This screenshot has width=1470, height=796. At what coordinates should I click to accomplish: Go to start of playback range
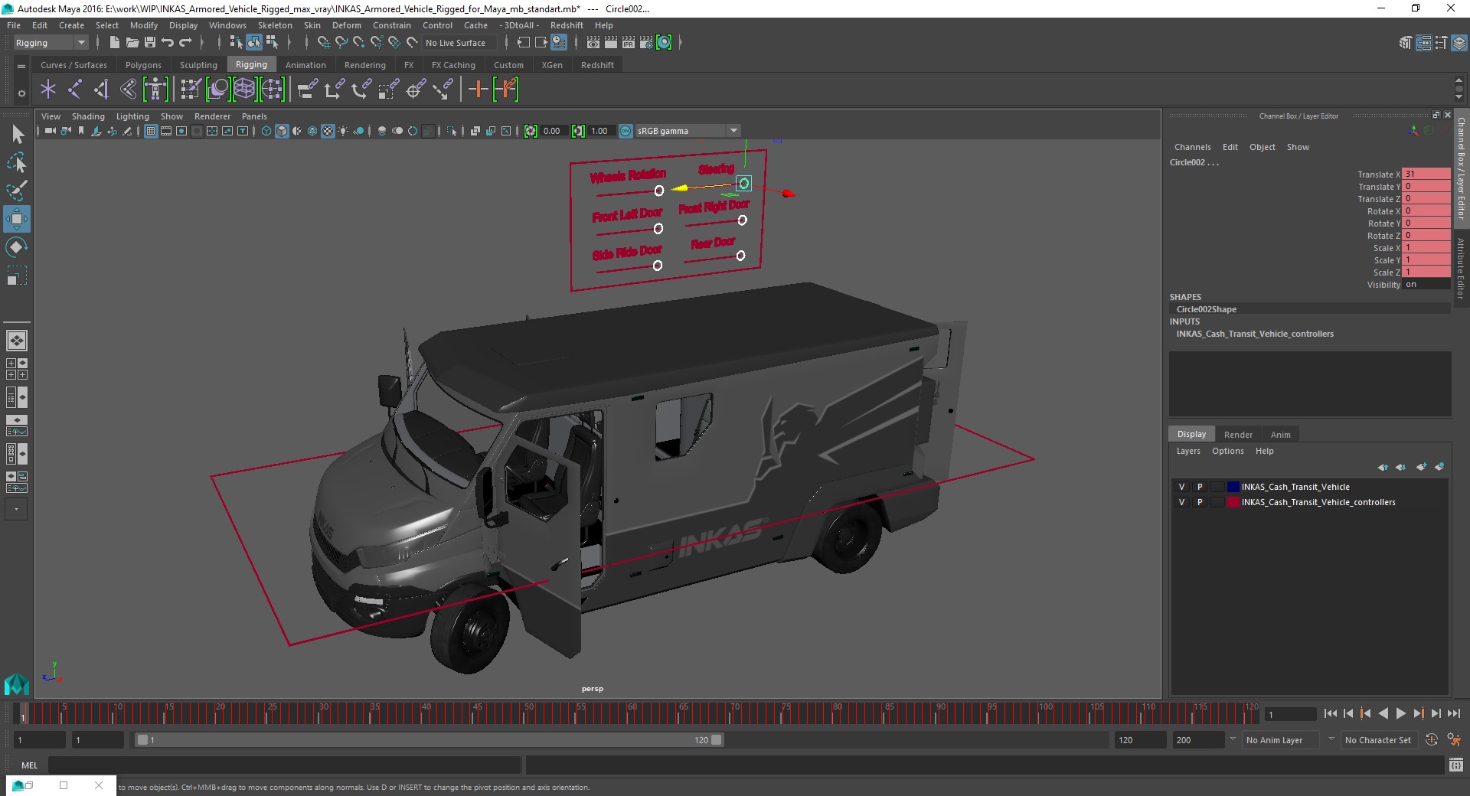[1331, 713]
